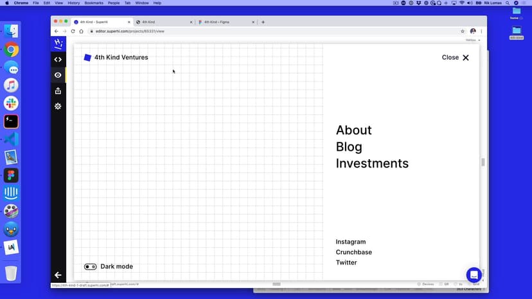
Task: Bookmark page with the star icon
Action: click(x=463, y=31)
